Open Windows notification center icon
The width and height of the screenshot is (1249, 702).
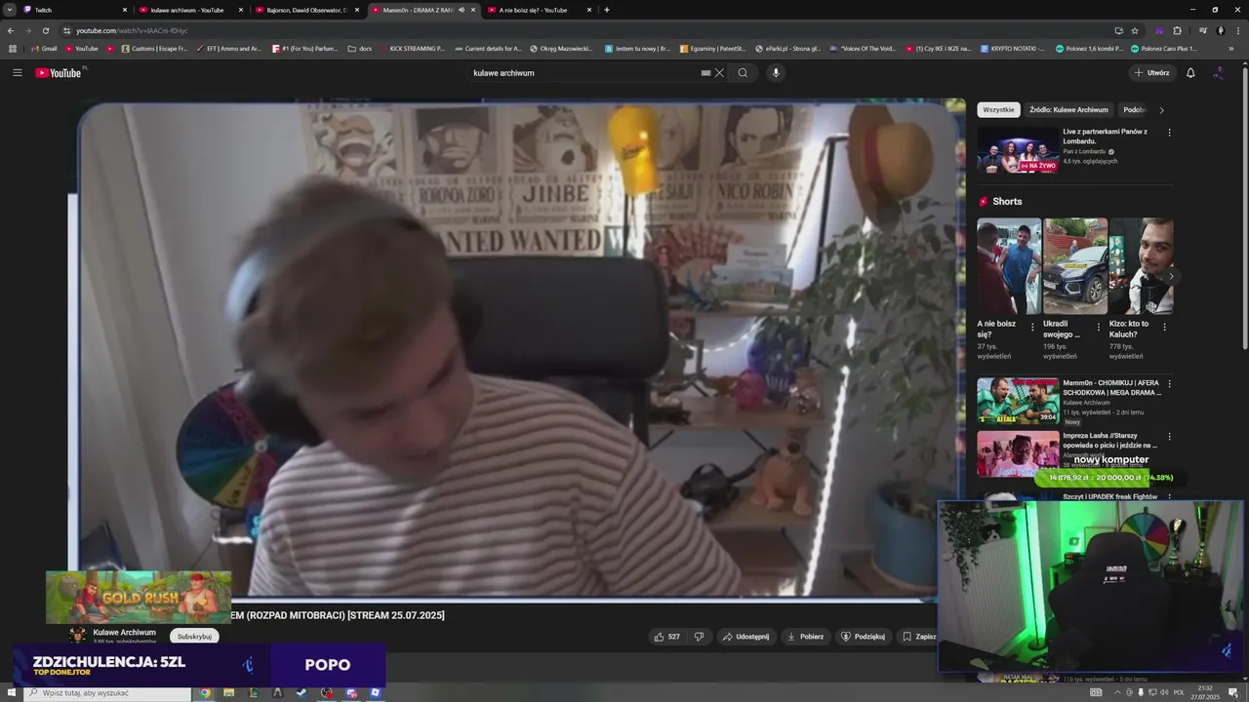click(1233, 692)
